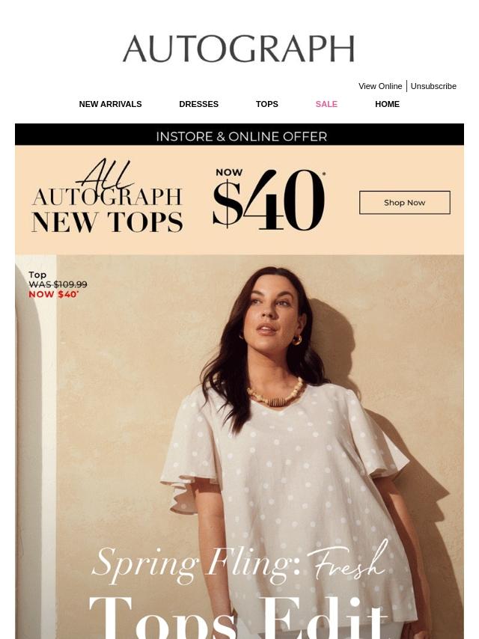Click the Unsubscribe link
The width and height of the screenshot is (479, 639).
click(433, 86)
